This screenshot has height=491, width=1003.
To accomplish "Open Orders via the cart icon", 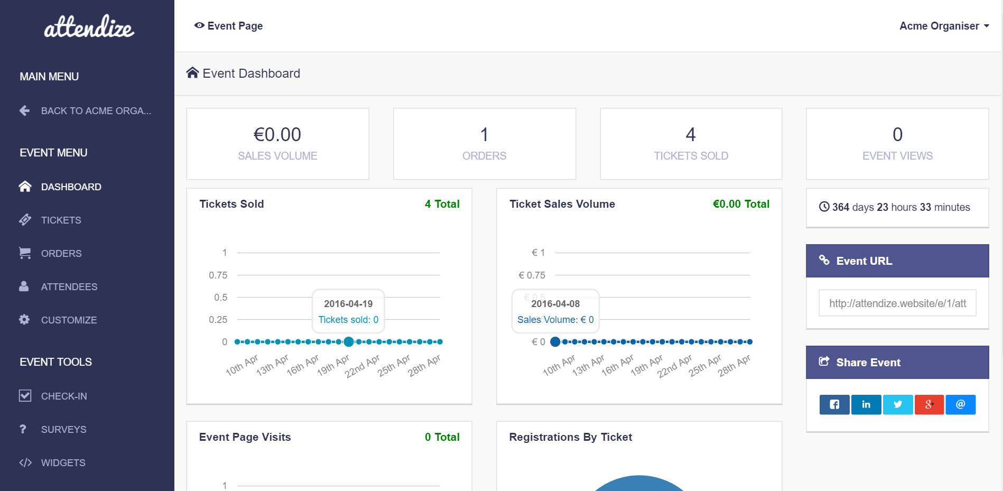I will click(25, 253).
